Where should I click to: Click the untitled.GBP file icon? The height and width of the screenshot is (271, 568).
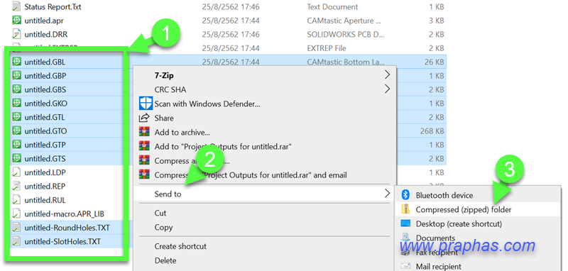pyautogui.click(x=16, y=76)
